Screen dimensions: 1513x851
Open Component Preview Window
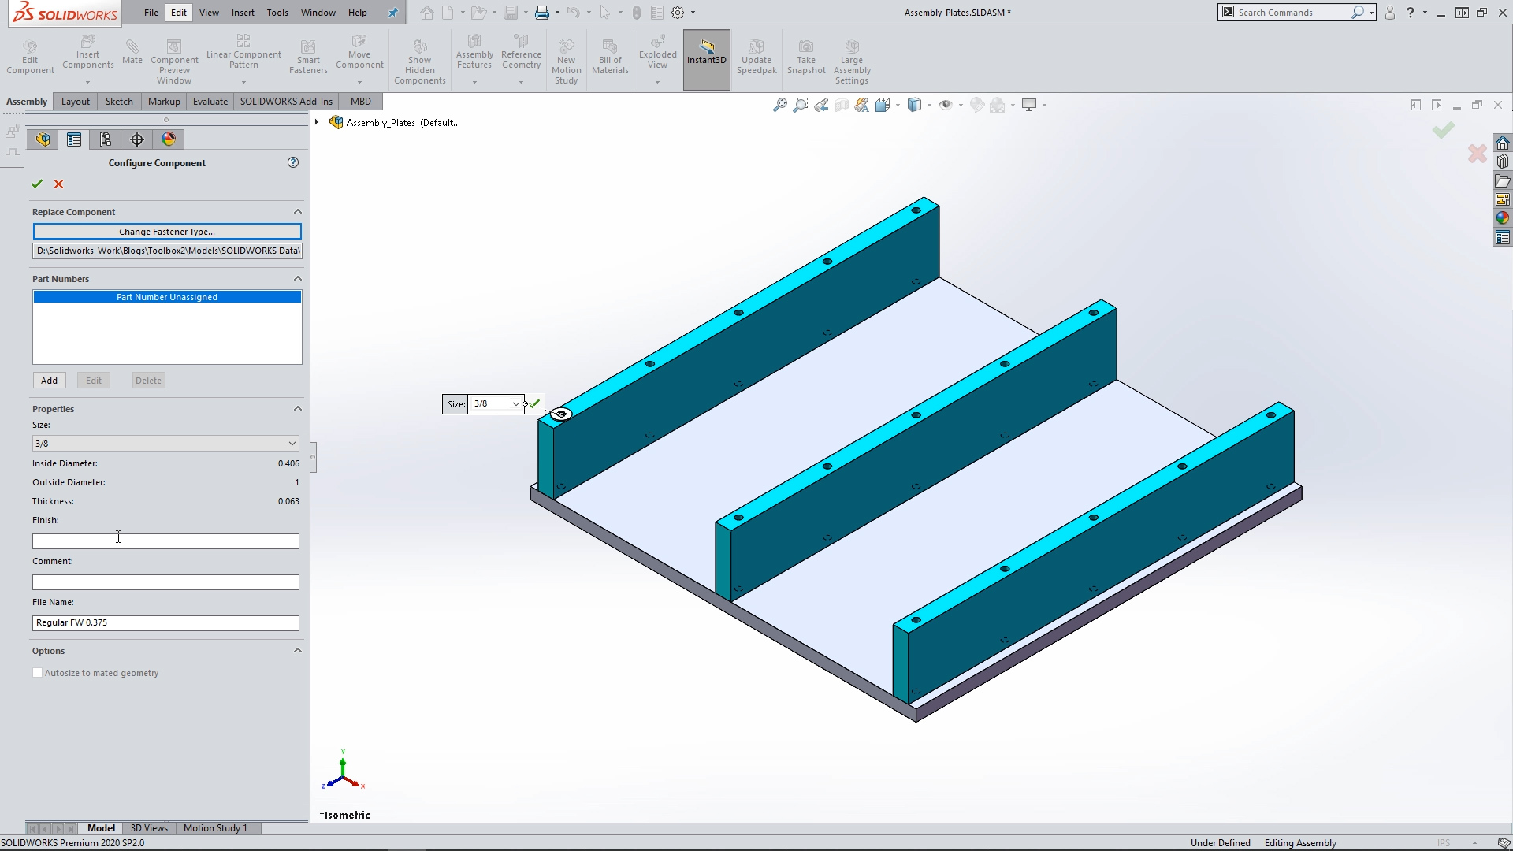click(x=174, y=60)
